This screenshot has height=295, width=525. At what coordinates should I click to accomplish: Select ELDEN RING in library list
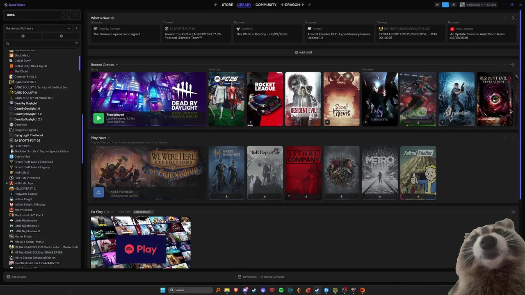click(x=23, y=146)
